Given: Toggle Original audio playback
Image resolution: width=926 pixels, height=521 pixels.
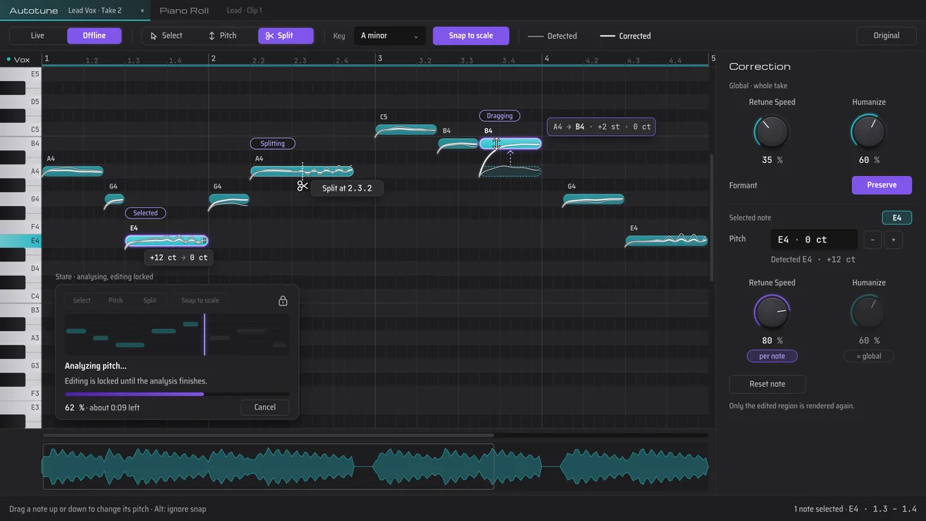Looking at the screenshot, I should [886, 36].
